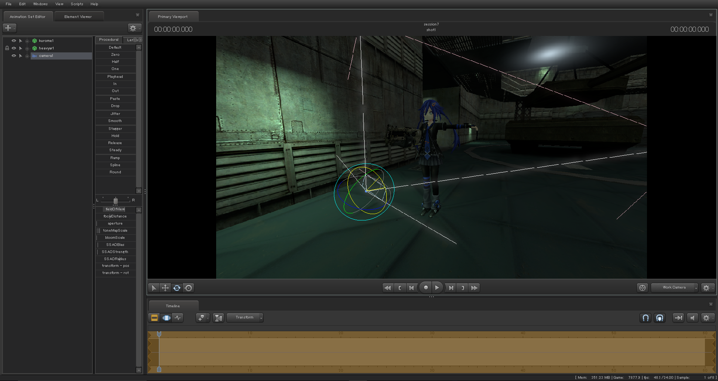Select the screen-space rotation tool

pos(189,288)
